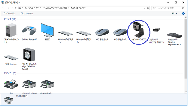Click the '15 個の項目' status text

[22, 96]
